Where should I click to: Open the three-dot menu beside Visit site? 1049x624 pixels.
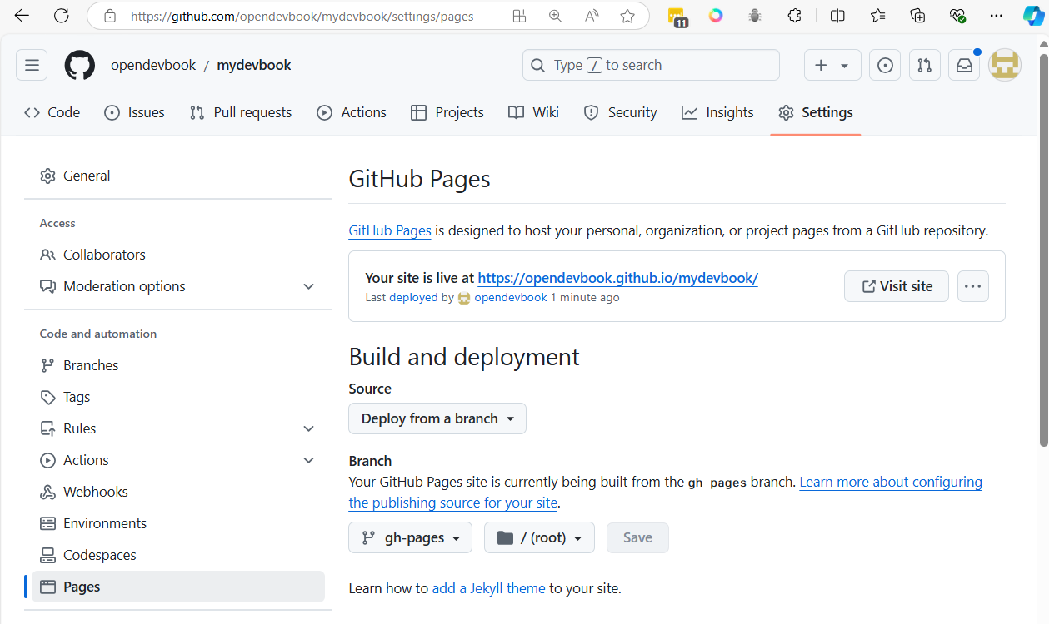click(x=972, y=286)
